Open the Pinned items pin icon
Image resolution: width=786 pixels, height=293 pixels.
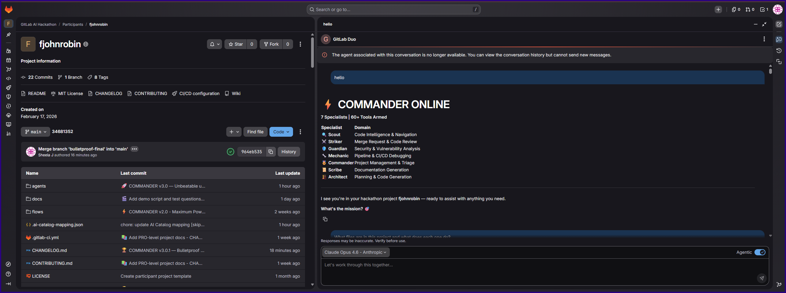(x=9, y=35)
